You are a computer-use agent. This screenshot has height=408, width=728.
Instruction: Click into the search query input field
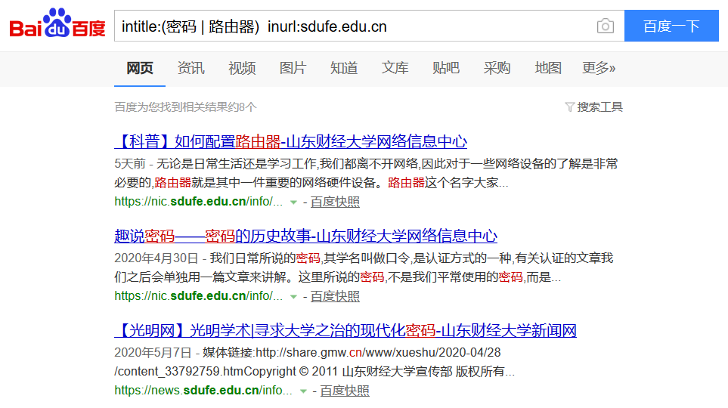pos(348,26)
